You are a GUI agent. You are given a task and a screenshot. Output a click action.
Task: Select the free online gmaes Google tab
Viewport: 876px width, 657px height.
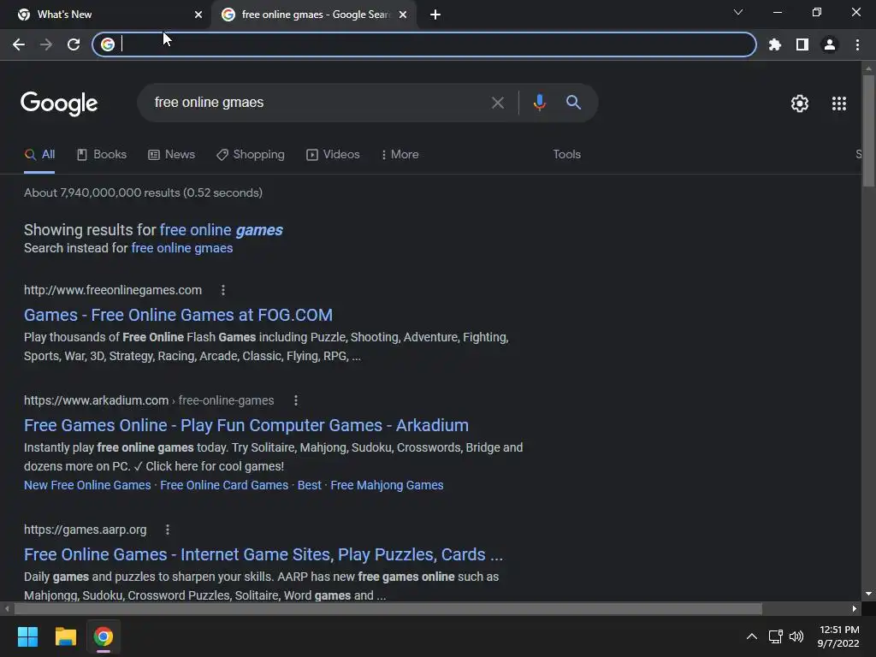[x=315, y=15]
